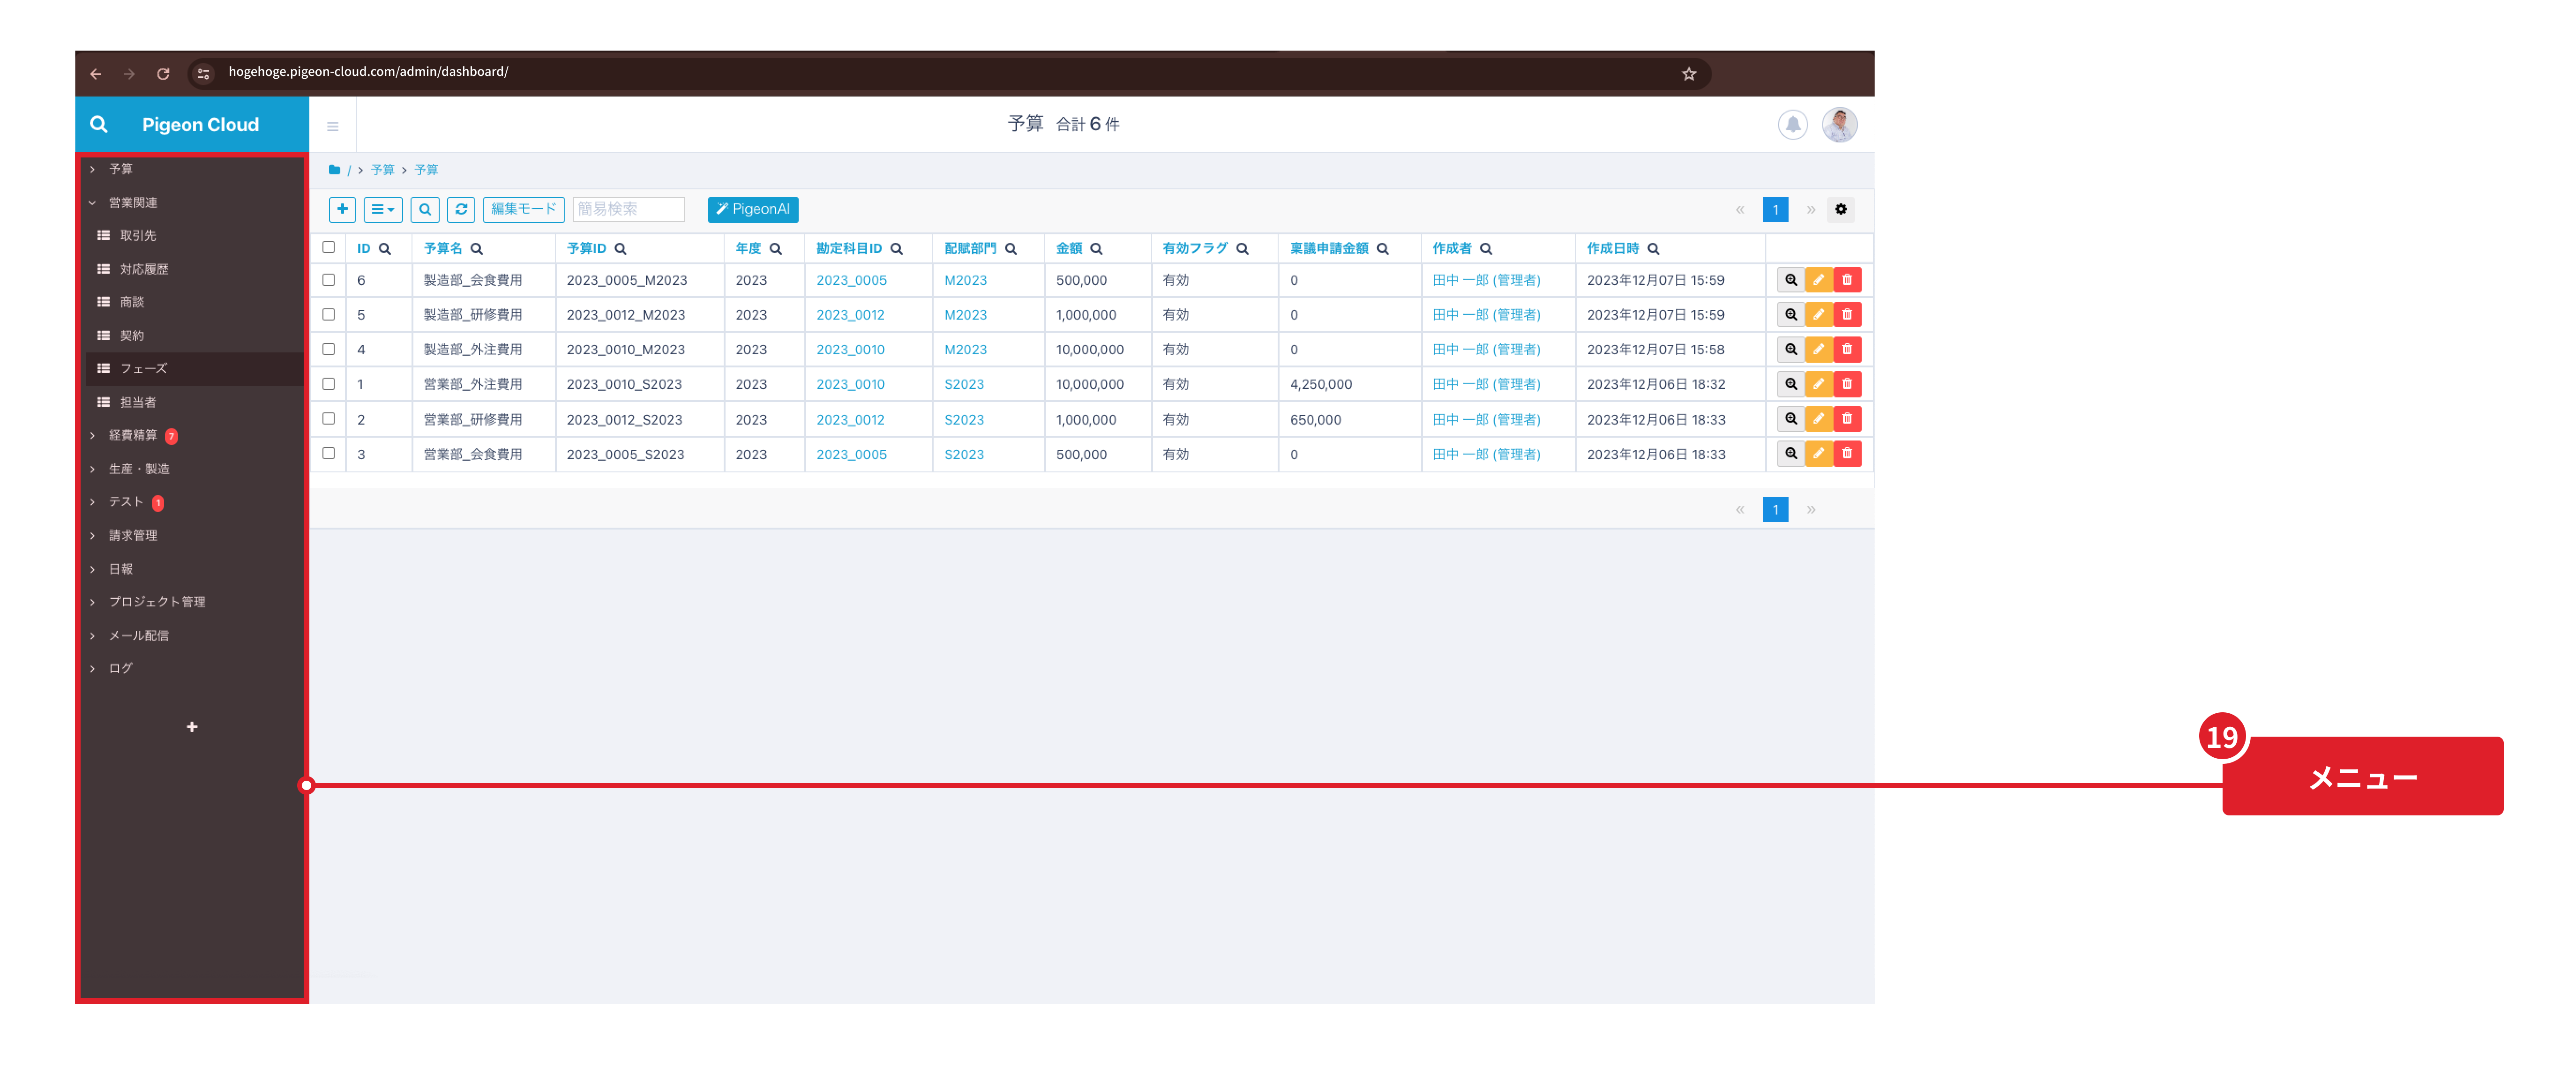The height and width of the screenshot is (1090, 2576).
Task: Click the table settings gear icon
Action: [x=1840, y=209]
